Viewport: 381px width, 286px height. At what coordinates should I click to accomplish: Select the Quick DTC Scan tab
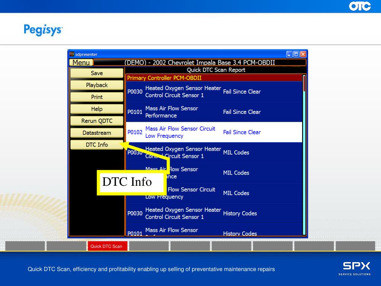coord(108,246)
